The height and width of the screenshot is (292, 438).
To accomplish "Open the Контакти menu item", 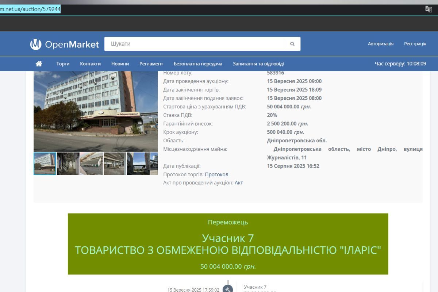I will 90,64.
